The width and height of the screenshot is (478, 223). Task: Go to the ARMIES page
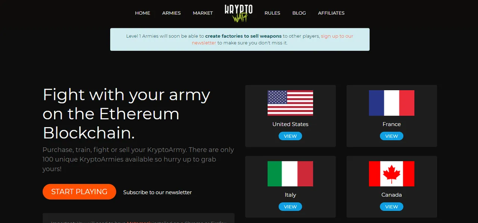(x=171, y=13)
